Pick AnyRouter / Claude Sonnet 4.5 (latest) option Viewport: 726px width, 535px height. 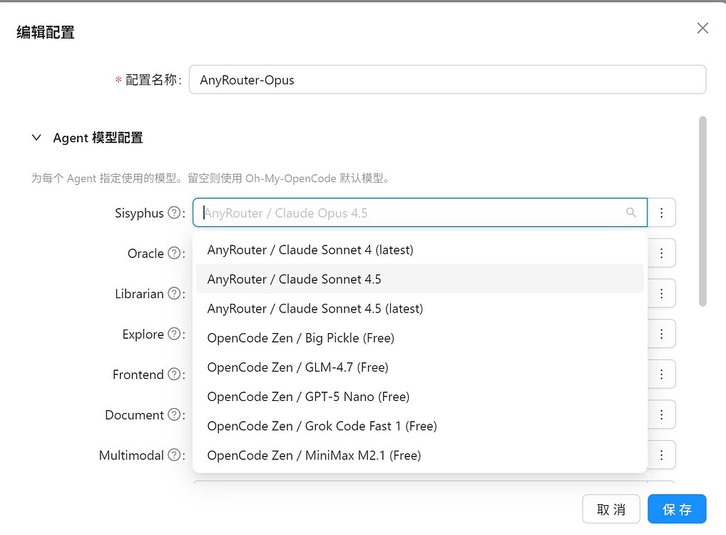(x=420, y=308)
